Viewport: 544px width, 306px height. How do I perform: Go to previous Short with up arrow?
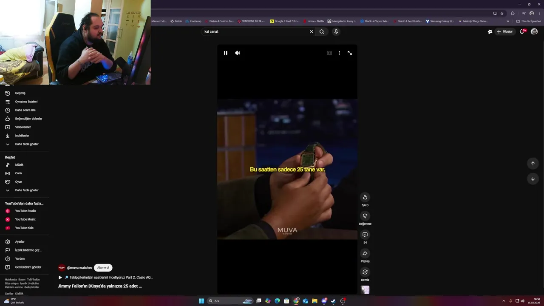click(x=533, y=164)
